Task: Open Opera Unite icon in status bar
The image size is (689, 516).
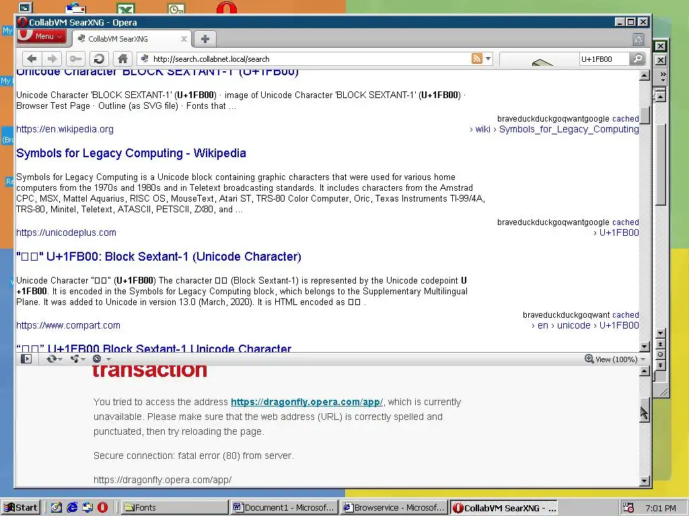Action: tap(75, 359)
